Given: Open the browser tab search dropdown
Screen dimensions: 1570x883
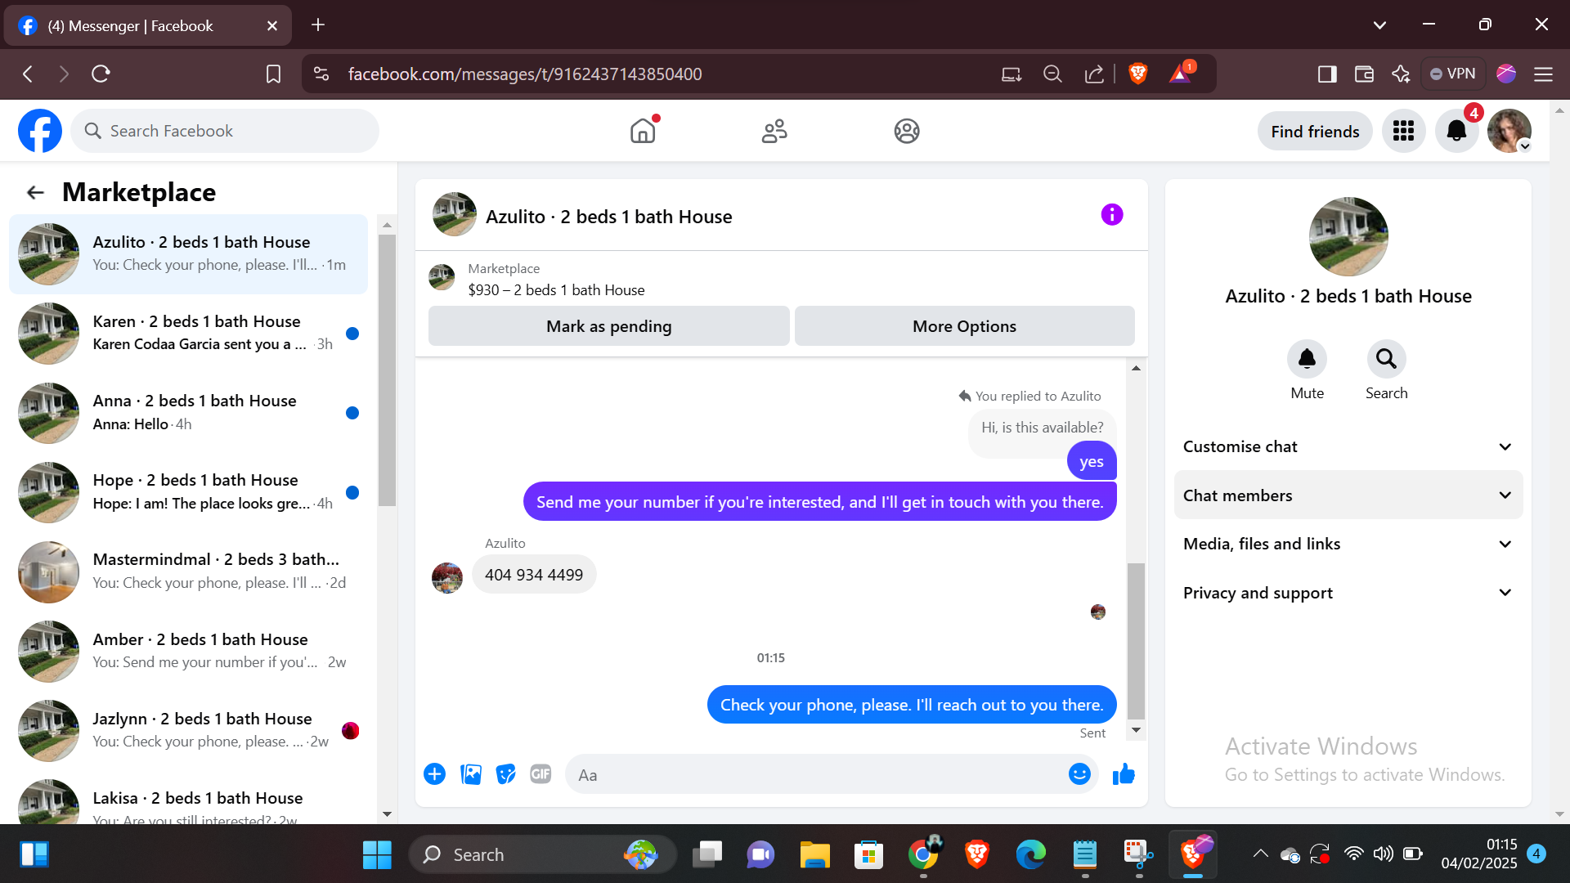Looking at the screenshot, I should click(1379, 25).
